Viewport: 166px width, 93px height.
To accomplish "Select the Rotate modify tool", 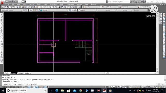I will [164, 30].
